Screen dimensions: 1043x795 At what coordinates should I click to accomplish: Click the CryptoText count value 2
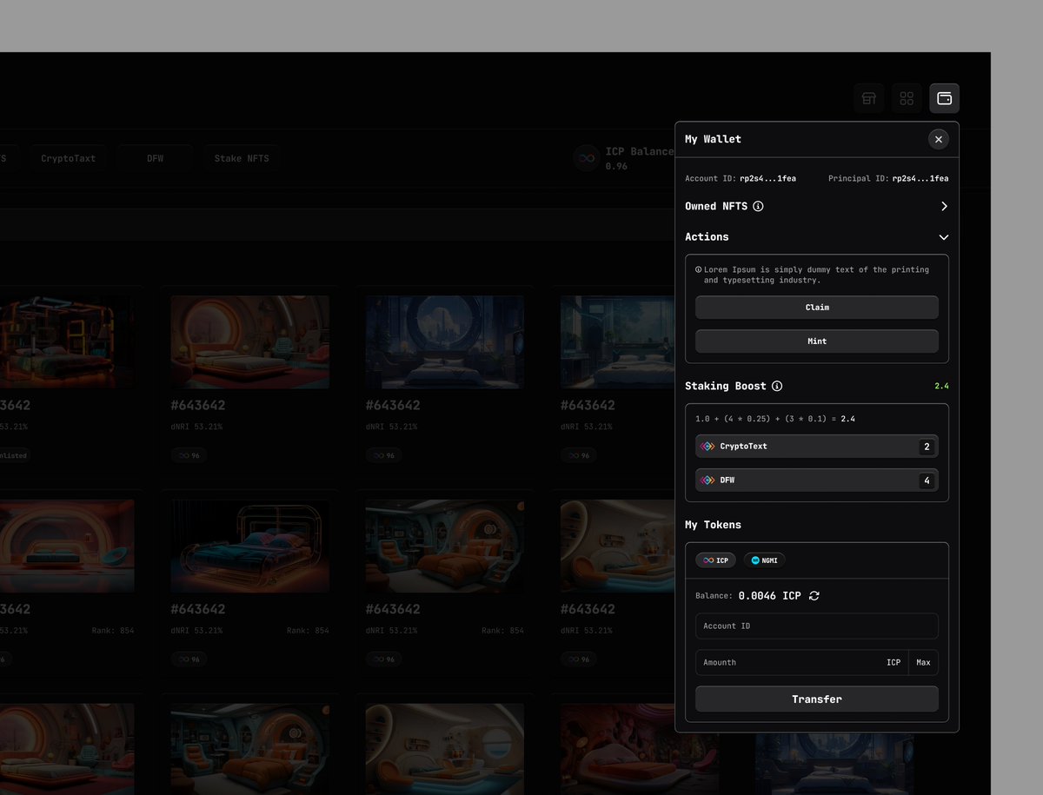[x=927, y=447]
